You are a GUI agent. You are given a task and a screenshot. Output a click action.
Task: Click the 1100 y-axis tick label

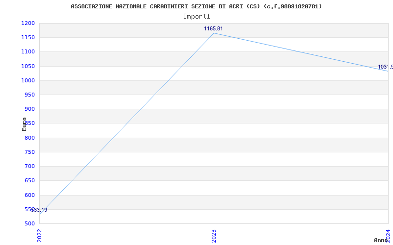tap(28, 52)
